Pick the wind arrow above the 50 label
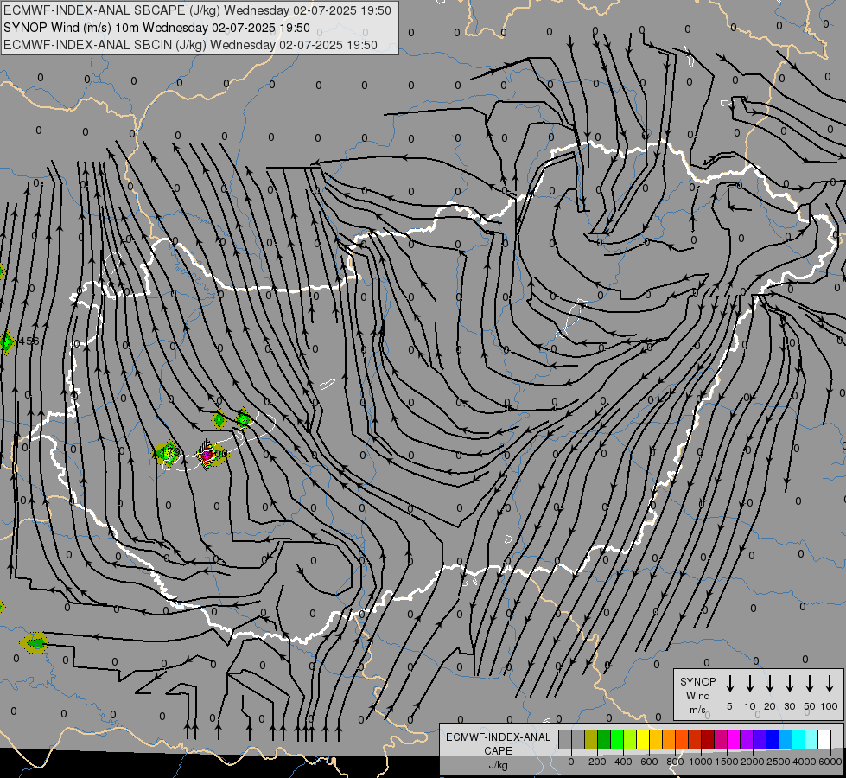This screenshot has width=846, height=778. (810, 683)
